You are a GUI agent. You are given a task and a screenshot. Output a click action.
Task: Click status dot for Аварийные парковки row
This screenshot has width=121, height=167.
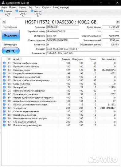click(4, 101)
